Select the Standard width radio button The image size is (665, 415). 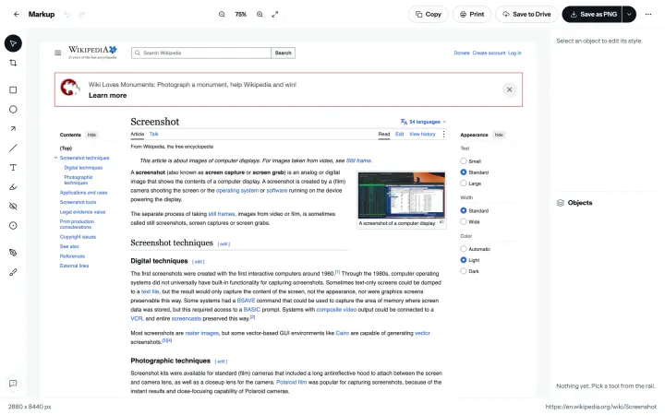coord(463,210)
